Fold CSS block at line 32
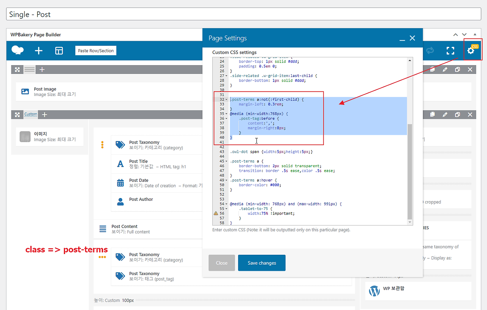Image resolution: width=487 pixels, height=310 pixels. [x=227, y=99]
